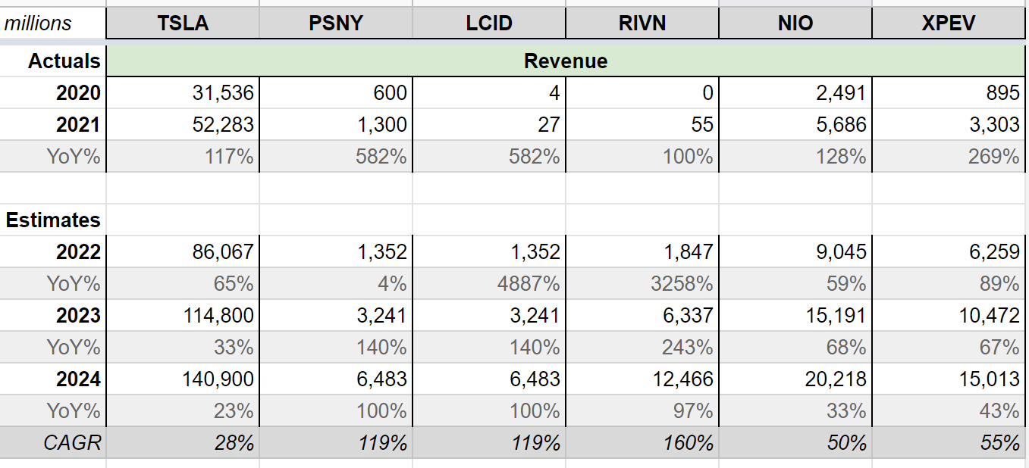Click the PSNY column header

click(x=336, y=23)
